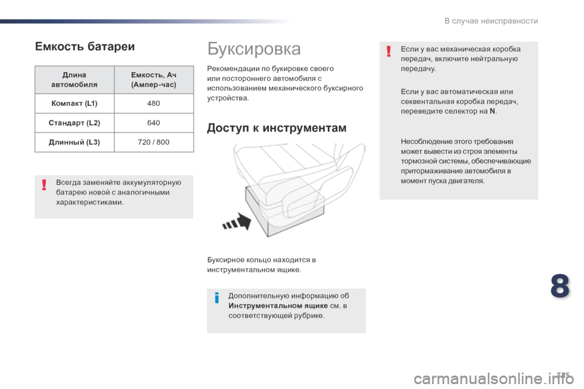
Task: Click paragraph 'Несоблюдение этого требования'
Action: (x=466, y=161)
